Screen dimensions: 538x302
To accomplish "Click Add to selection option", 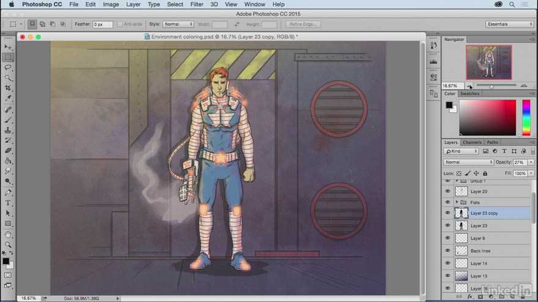I will pos(43,24).
